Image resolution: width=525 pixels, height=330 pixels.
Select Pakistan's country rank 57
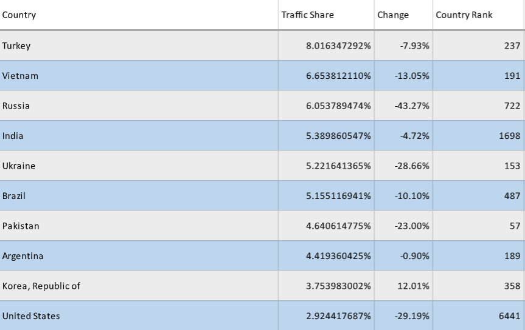point(514,226)
